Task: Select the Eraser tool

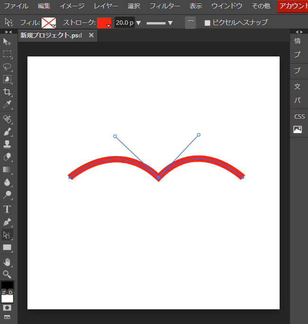Action: coord(7,157)
